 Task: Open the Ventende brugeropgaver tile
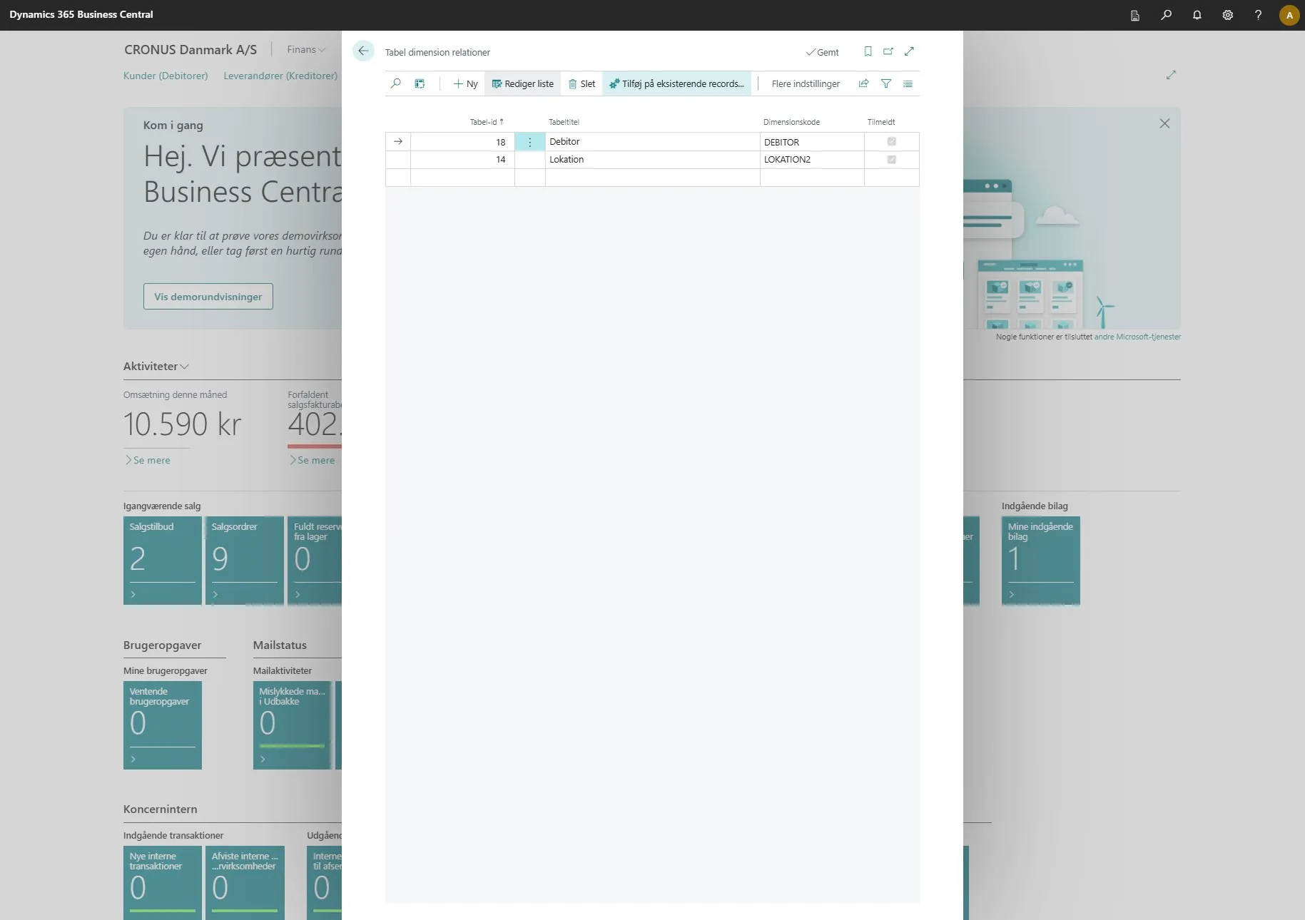[163, 725]
